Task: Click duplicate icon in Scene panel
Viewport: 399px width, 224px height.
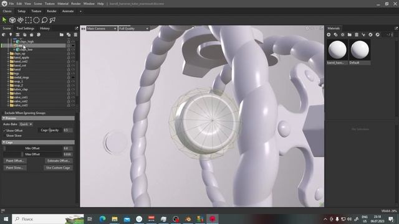Action: click(x=69, y=35)
